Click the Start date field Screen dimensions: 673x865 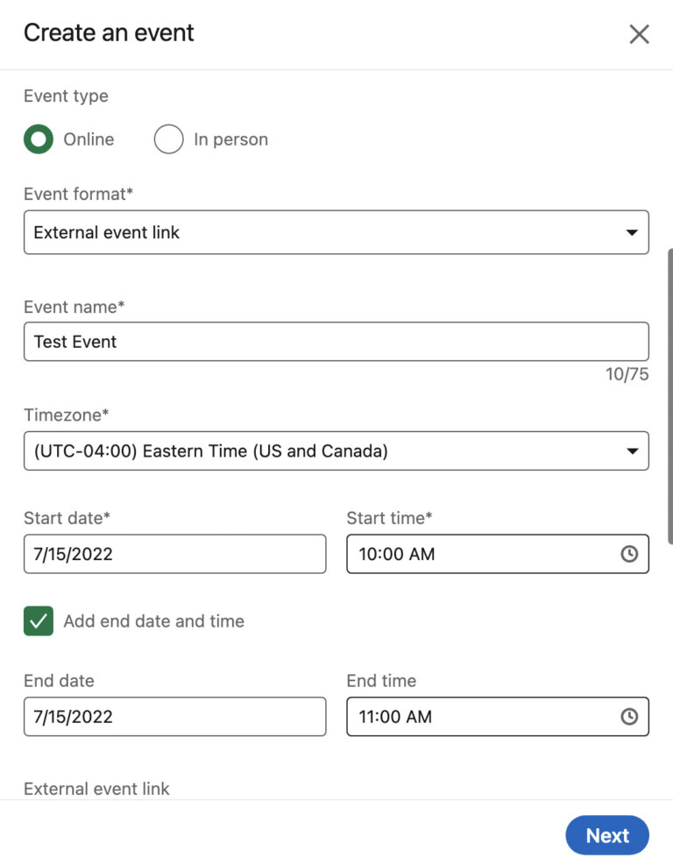click(174, 554)
